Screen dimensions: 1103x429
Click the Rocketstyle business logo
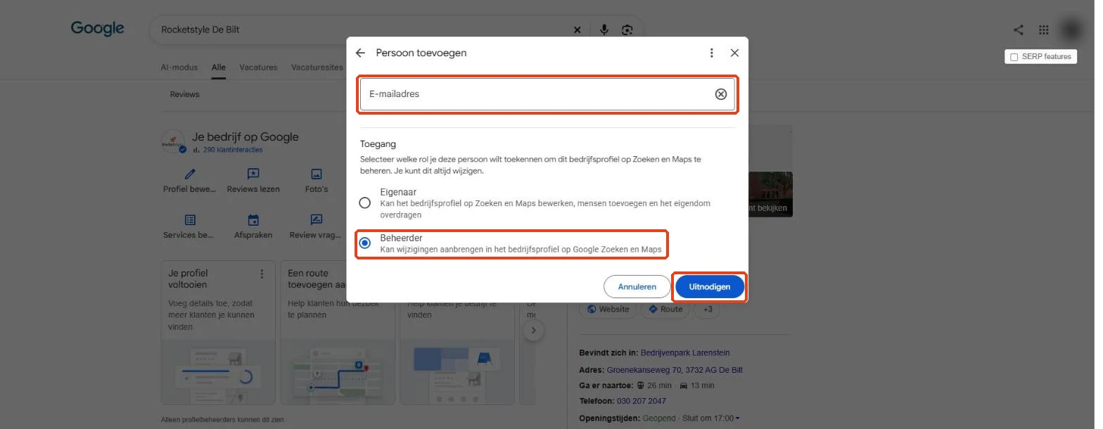coord(173,142)
